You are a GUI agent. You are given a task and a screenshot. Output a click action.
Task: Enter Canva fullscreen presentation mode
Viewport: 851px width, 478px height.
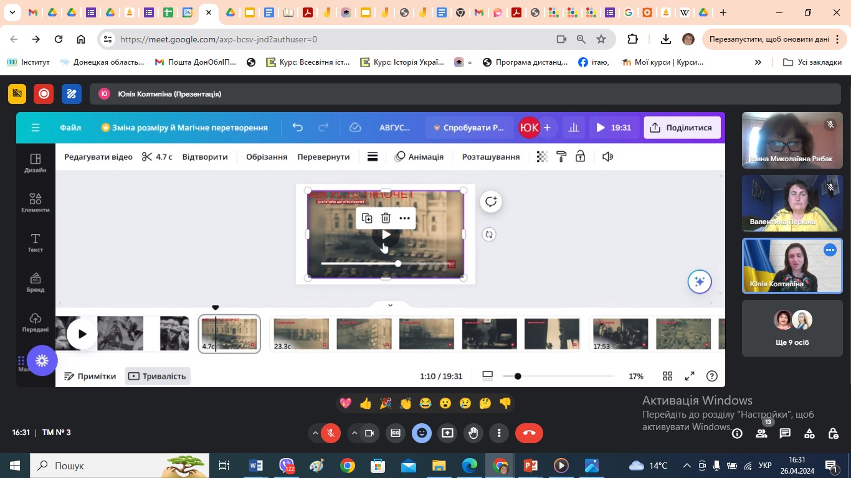[690, 376]
